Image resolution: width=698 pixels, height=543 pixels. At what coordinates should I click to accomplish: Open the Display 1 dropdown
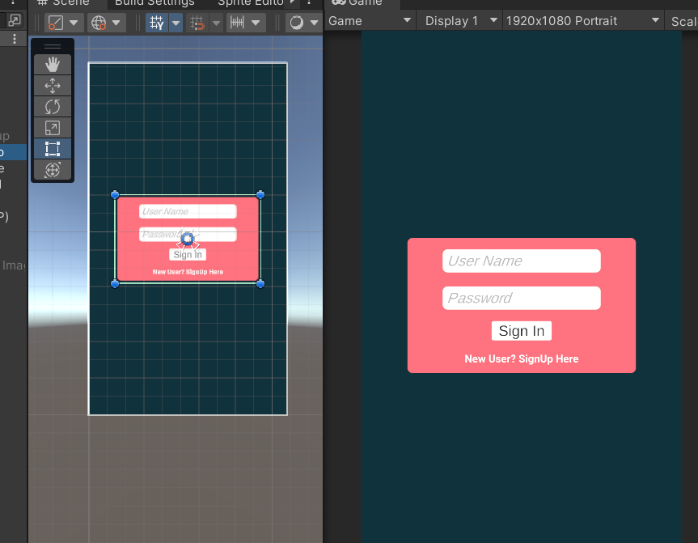click(x=460, y=20)
